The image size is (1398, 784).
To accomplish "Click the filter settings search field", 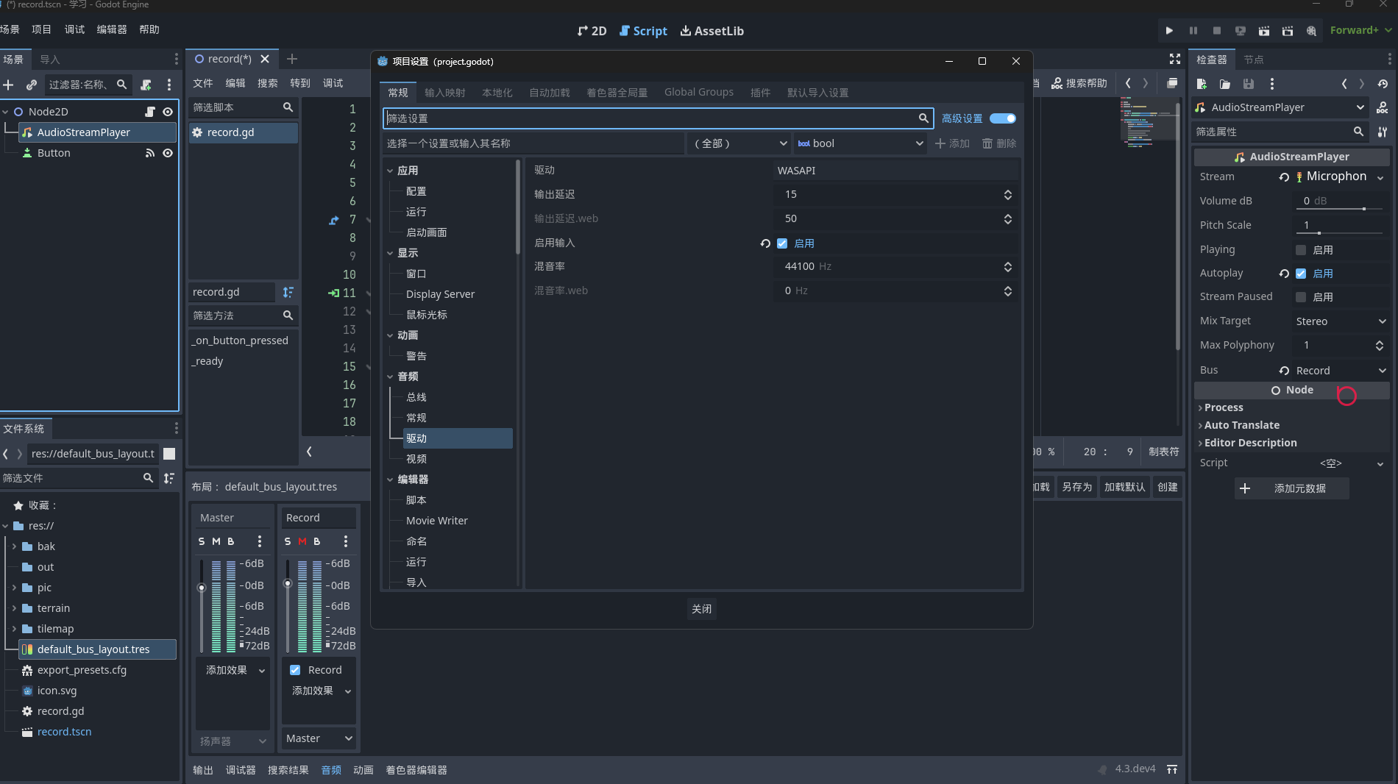I will click(x=650, y=118).
